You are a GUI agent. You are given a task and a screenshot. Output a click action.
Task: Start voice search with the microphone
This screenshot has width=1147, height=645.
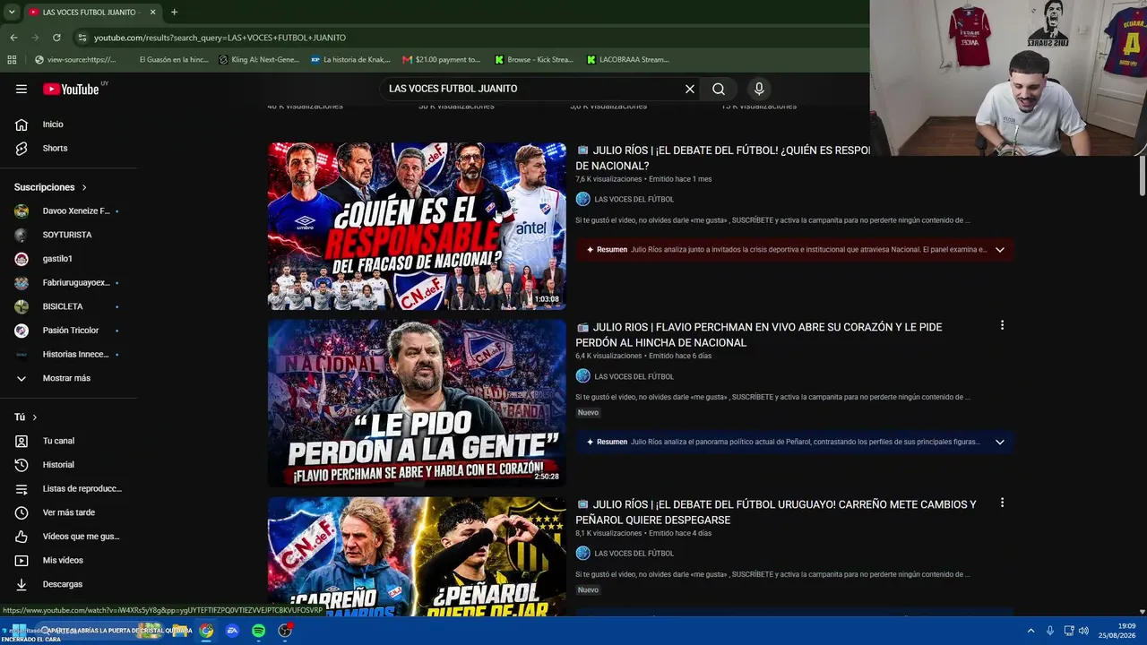(759, 89)
